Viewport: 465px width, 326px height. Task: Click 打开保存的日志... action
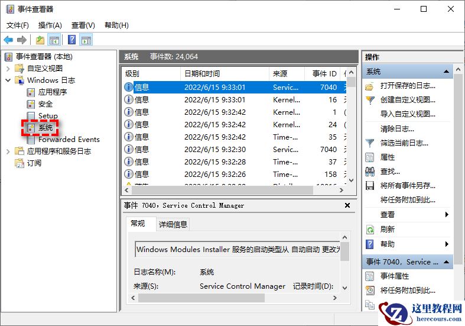(408, 86)
